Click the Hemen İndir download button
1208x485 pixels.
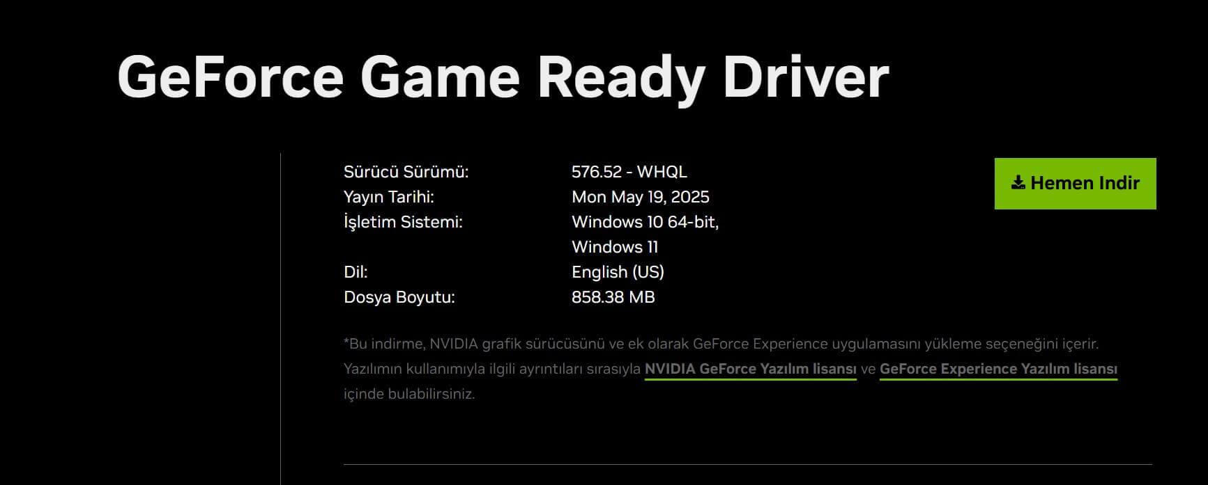click(x=1075, y=184)
